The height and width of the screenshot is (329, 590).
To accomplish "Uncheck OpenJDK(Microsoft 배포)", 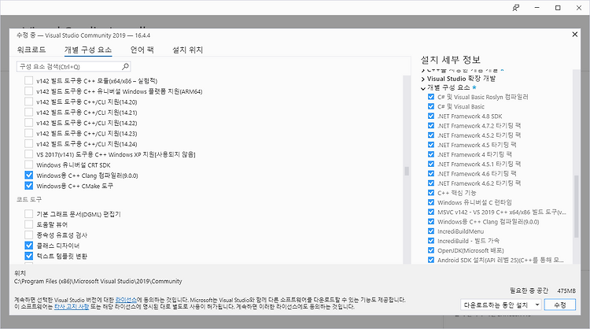I will tap(431, 250).
